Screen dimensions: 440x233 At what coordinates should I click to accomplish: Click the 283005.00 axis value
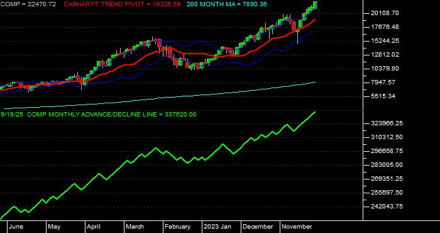pos(387,165)
